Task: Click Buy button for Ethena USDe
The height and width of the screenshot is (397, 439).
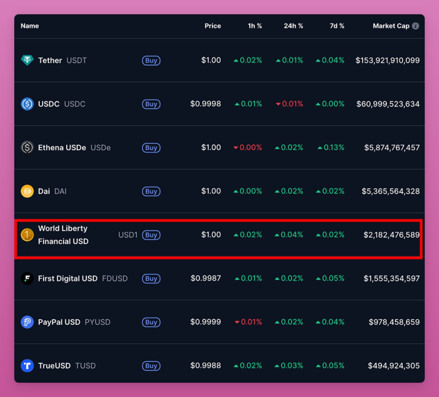Action: point(151,148)
